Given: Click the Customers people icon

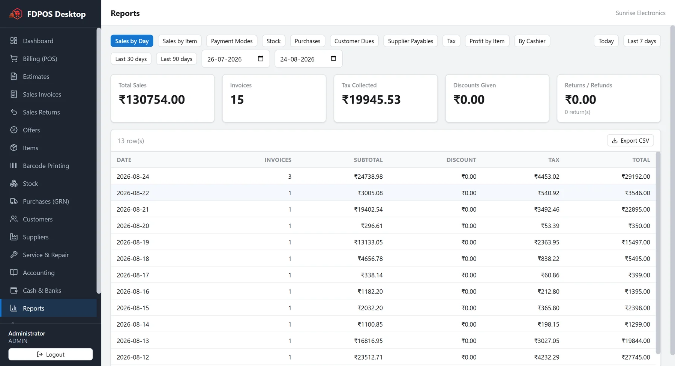Looking at the screenshot, I should coord(14,219).
